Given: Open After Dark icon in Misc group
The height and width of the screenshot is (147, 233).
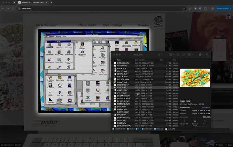Looking at the screenshot, I should 70,78.
